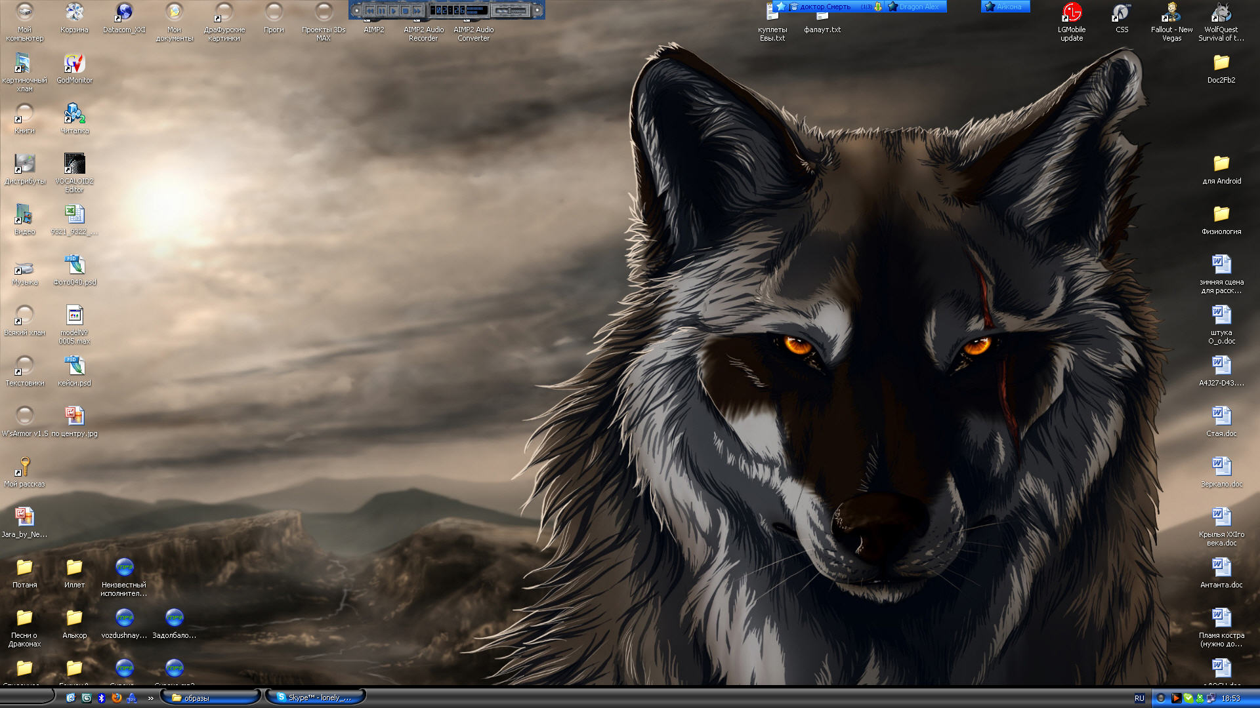Launch the WolfQuest Survival shortcut
This screenshot has width=1260, height=708.
coord(1221,22)
